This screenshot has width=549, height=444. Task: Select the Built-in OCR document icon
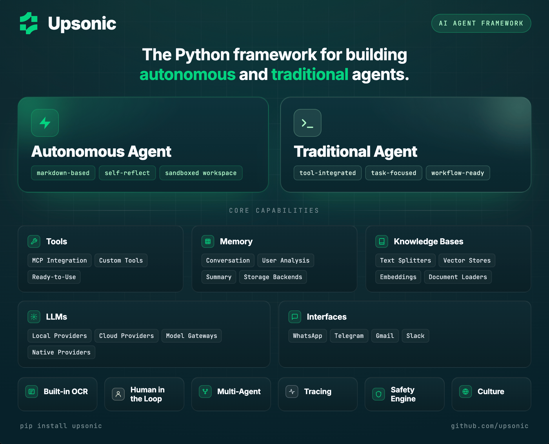point(32,392)
